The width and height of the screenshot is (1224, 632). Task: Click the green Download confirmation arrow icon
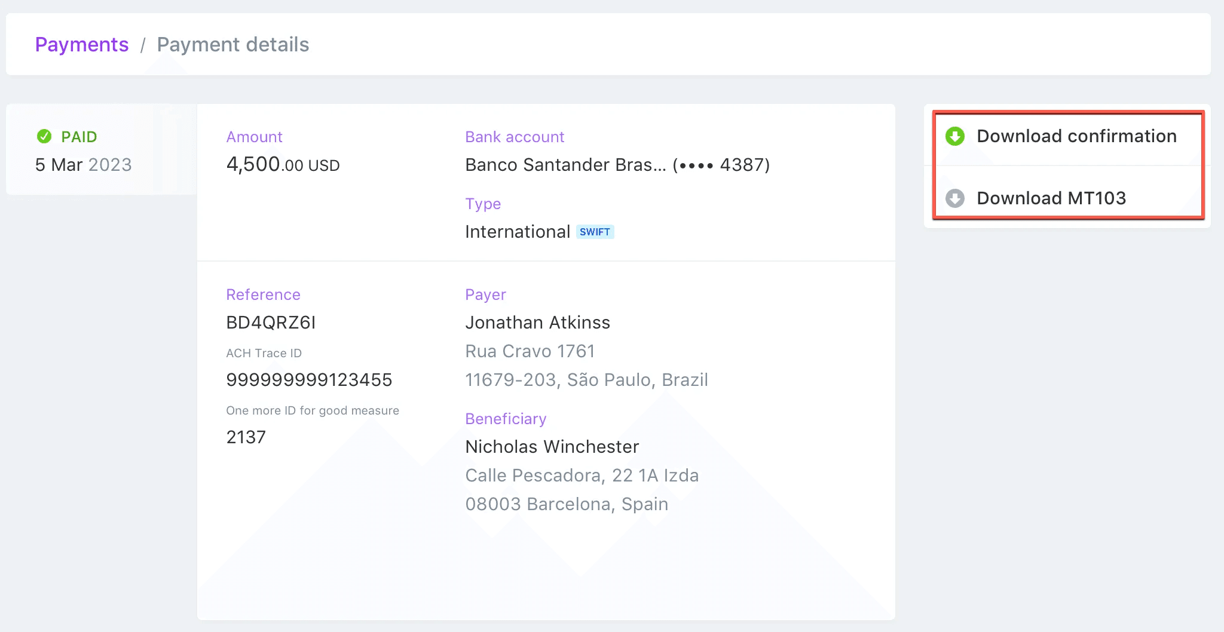tap(955, 136)
